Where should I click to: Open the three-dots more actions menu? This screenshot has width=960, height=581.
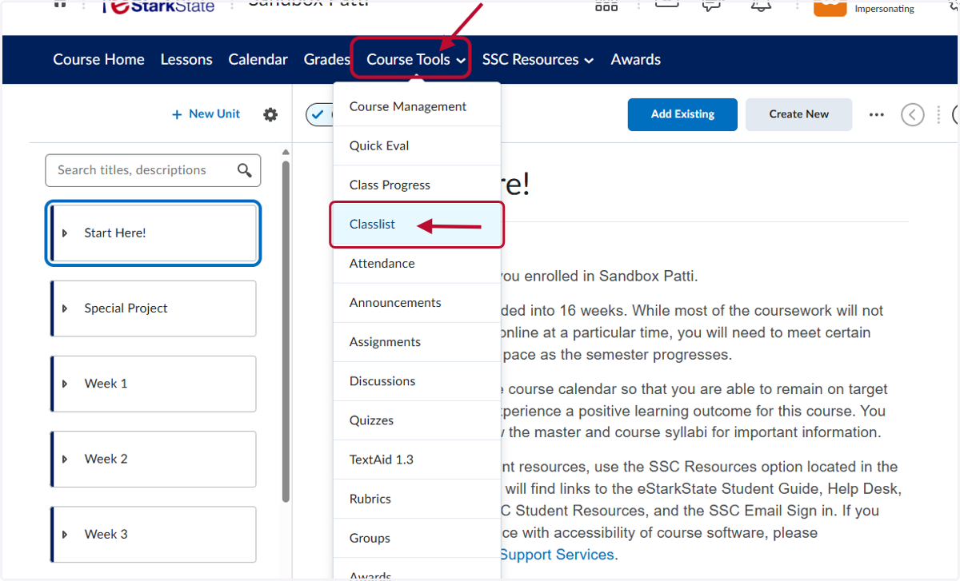pos(877,114)
